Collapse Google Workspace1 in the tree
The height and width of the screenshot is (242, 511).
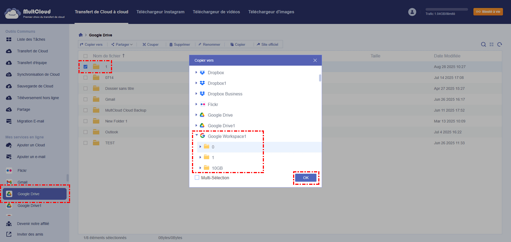196,136
